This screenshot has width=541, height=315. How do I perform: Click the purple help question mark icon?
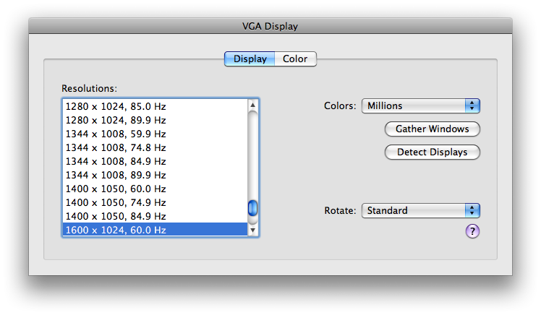click(x=472, y=231)
